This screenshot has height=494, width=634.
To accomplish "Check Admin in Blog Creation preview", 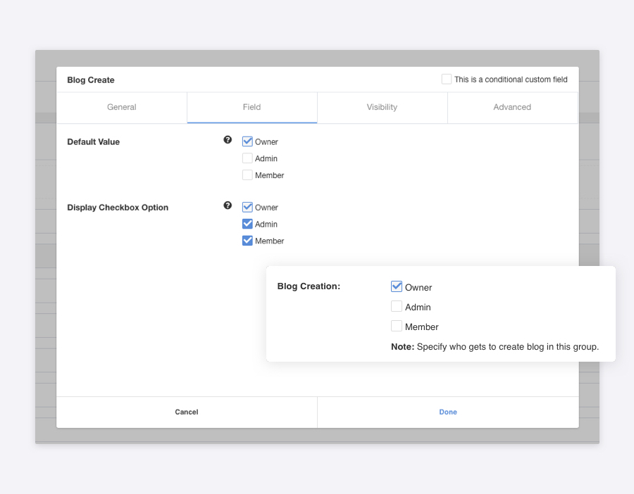I will [x=397, y=307].
